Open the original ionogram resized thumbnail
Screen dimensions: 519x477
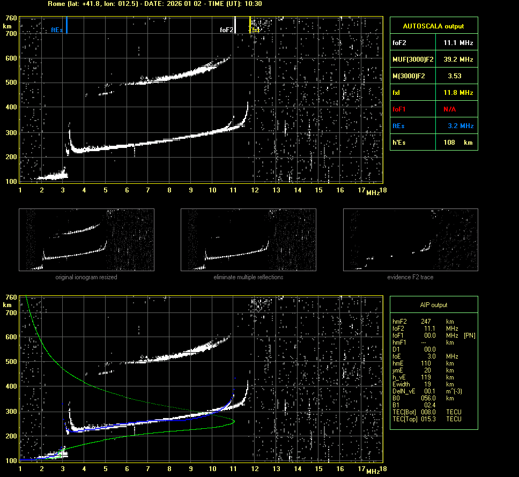(x=86, y=240)
